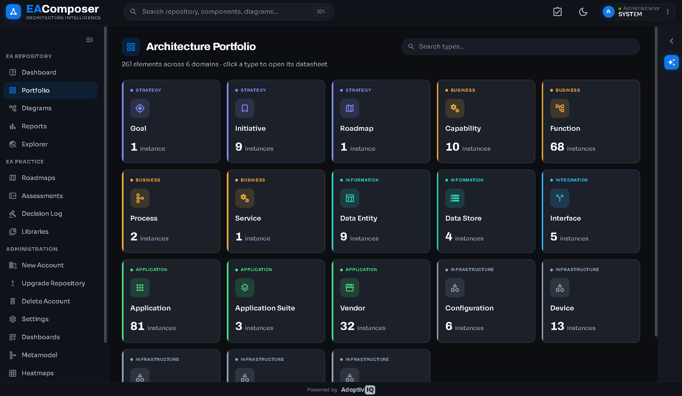Click the Libraries sidebar icon
Screen dimensions: 682x396
coord(13,232)
